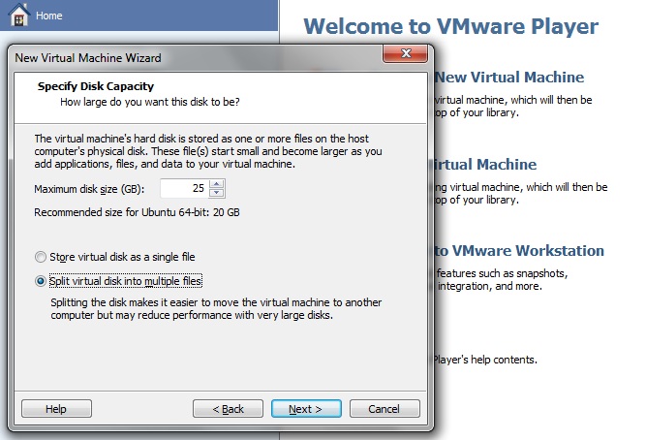Click the Help button

[x=56, y=409]
